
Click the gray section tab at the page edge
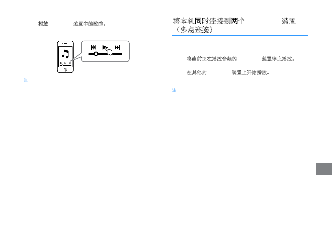click(324, 169)
